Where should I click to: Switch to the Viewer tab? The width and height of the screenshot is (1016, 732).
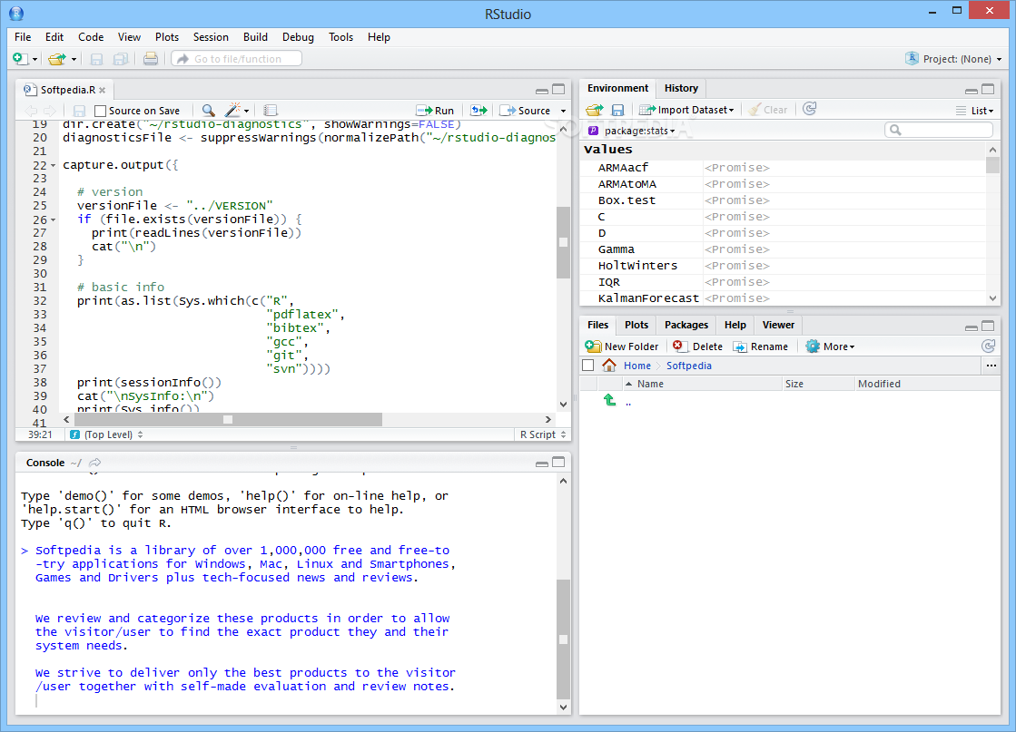tap(778, 325)
